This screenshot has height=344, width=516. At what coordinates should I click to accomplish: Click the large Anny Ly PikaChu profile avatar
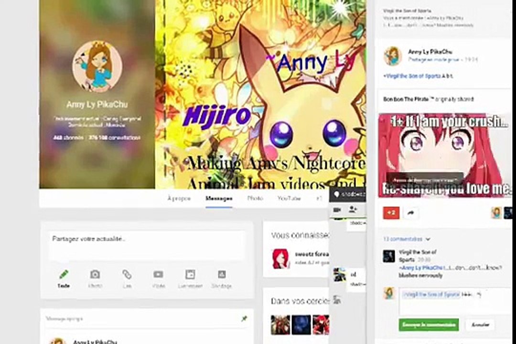(97, 66)
